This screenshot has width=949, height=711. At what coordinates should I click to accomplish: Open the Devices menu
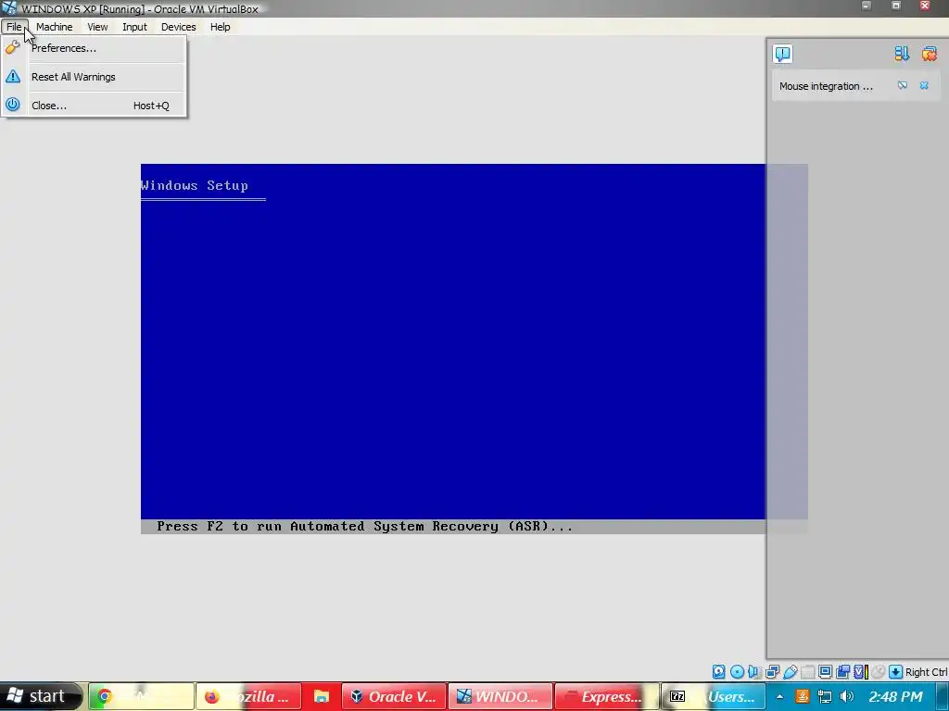178,27
